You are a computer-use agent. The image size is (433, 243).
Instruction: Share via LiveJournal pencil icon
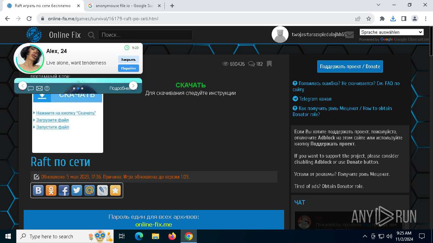(x=102, y=190)
